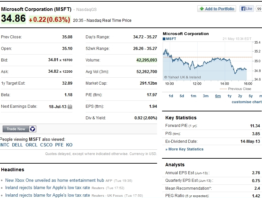Click the Day's Range value 34.72 - 35.27
Screen dimensions: 262x198
145,37
